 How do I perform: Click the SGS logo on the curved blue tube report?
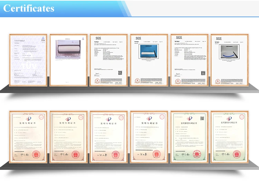(x=219, y=39)
